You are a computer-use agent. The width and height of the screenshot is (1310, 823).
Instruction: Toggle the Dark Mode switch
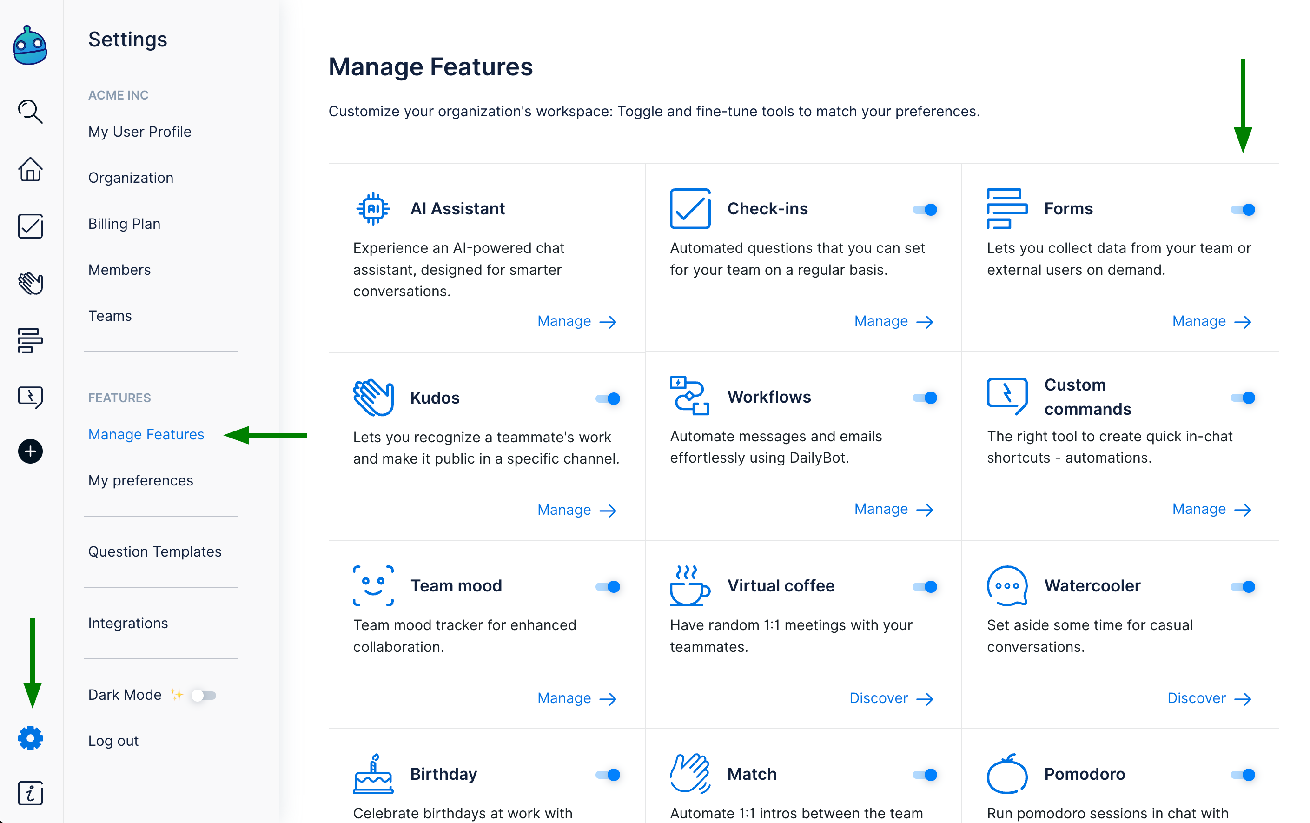[204, 695]
